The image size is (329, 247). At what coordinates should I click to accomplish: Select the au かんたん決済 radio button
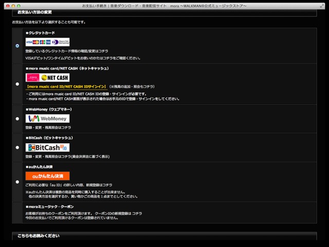[x=17, y=182]
